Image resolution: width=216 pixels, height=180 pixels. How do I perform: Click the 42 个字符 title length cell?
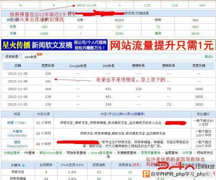click(x=43, y=123)
